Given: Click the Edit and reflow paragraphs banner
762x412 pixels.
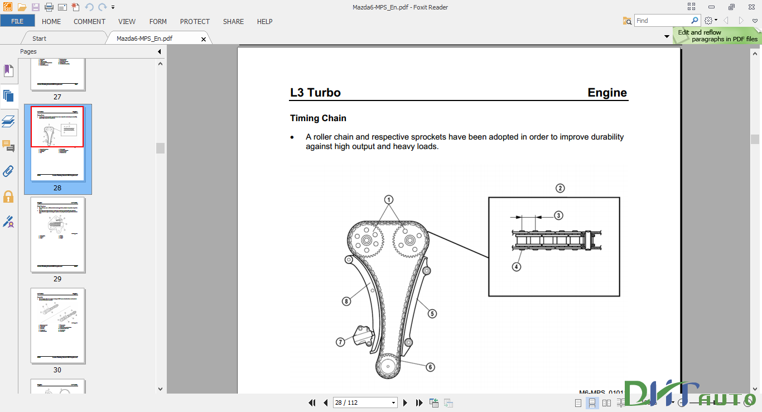Looking at the screenshot, I should (x=717, y=36).
